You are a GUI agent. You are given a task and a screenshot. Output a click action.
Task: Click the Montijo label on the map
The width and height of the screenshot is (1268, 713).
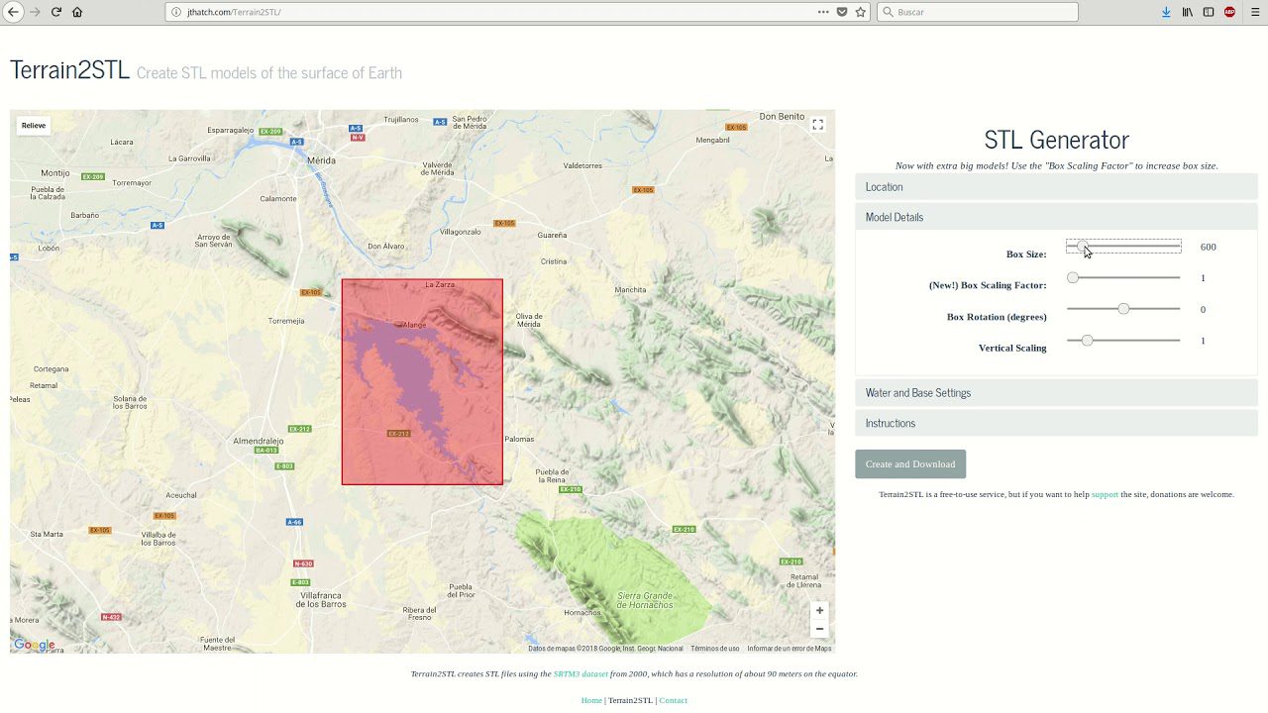coord(55,173)
